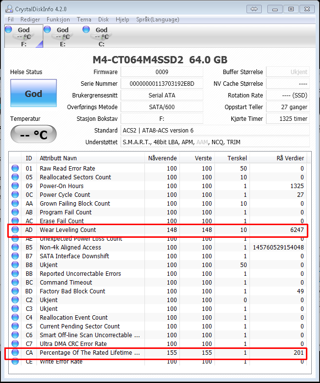Select the C: drive tab
Image resolution: width=320 pixels, height=383 pixels.
pyautogui.click(x=102, y=37)
